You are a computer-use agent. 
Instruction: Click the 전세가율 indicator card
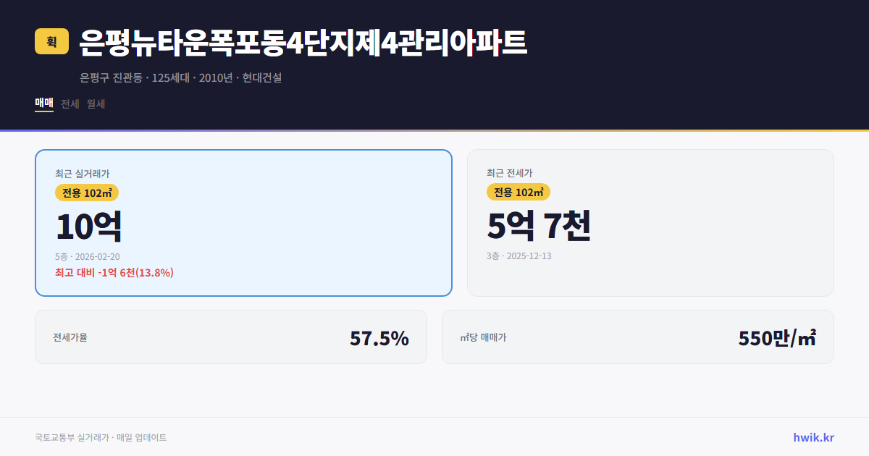coord(230,337)
